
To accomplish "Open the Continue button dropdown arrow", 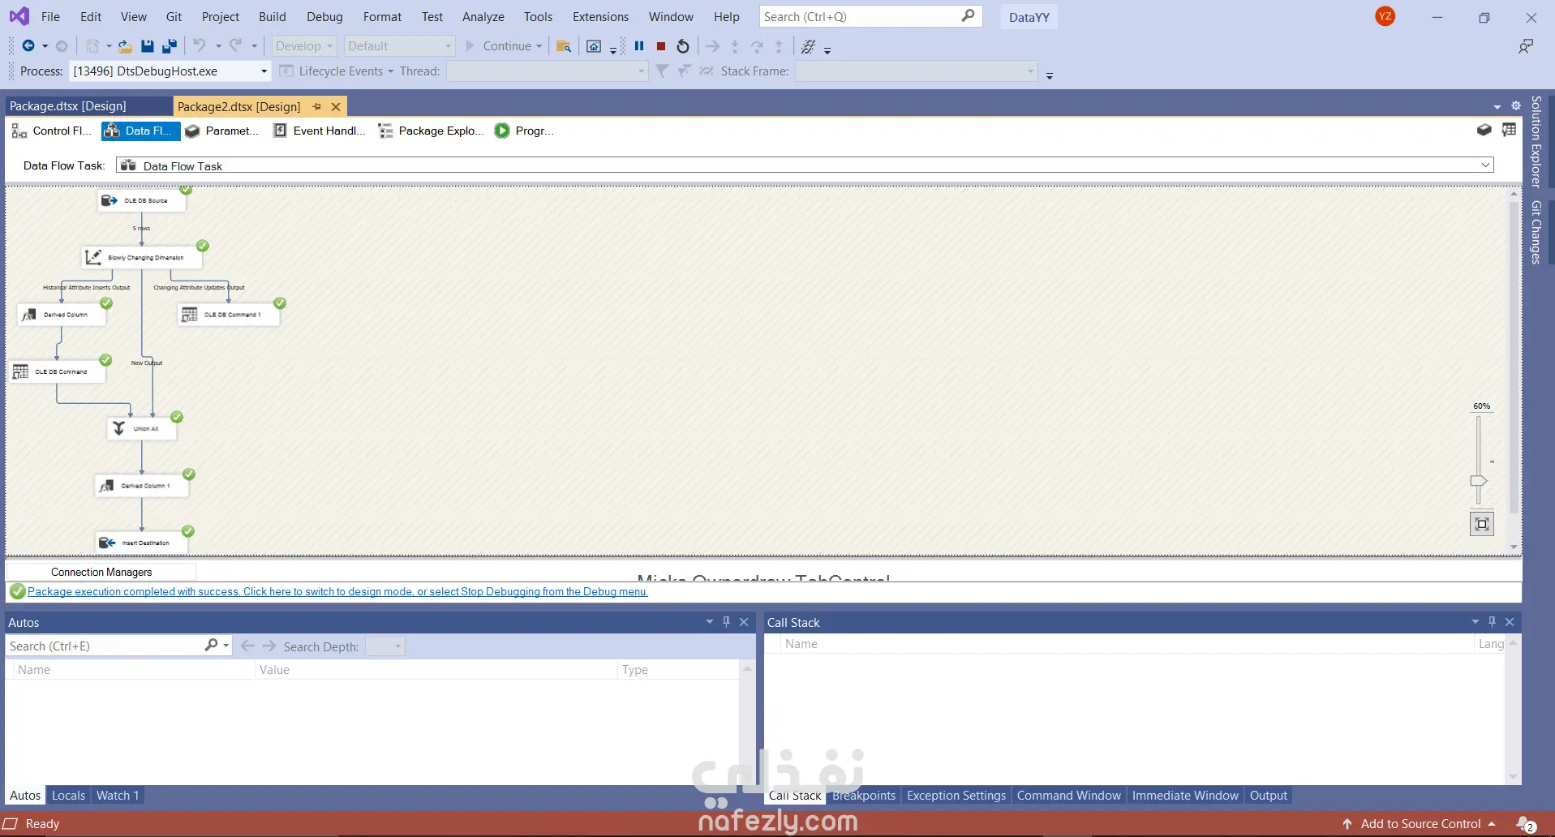I will [539, 46].
